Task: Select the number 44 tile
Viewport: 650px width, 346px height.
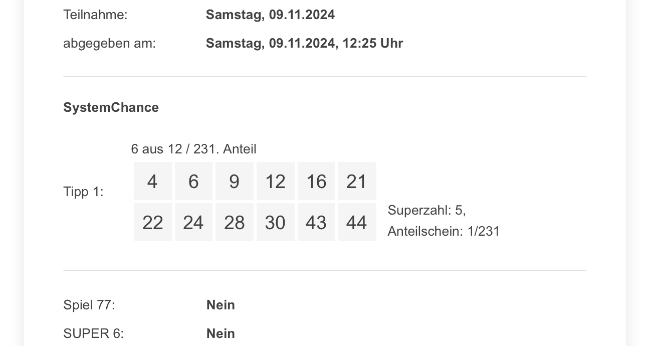Action: pos(357,222)
